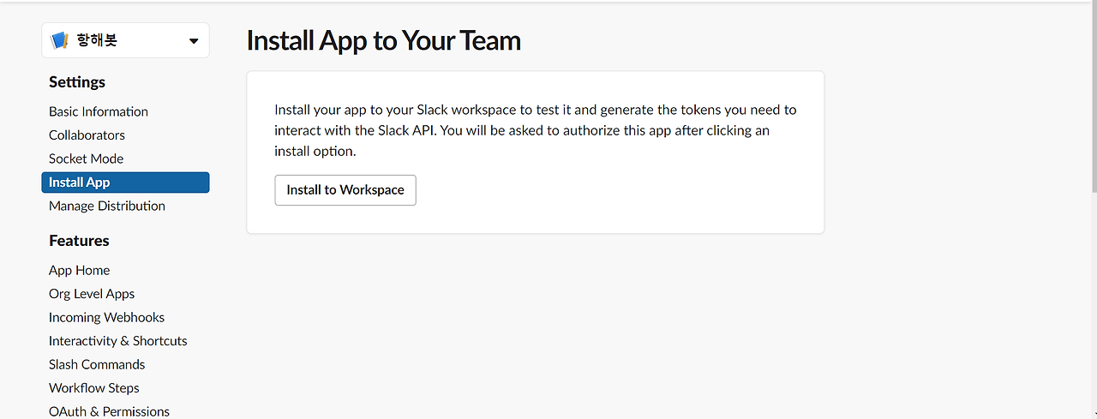Open Basic Information settings page
1097x419 pixels.
click(x=99, y=111)
